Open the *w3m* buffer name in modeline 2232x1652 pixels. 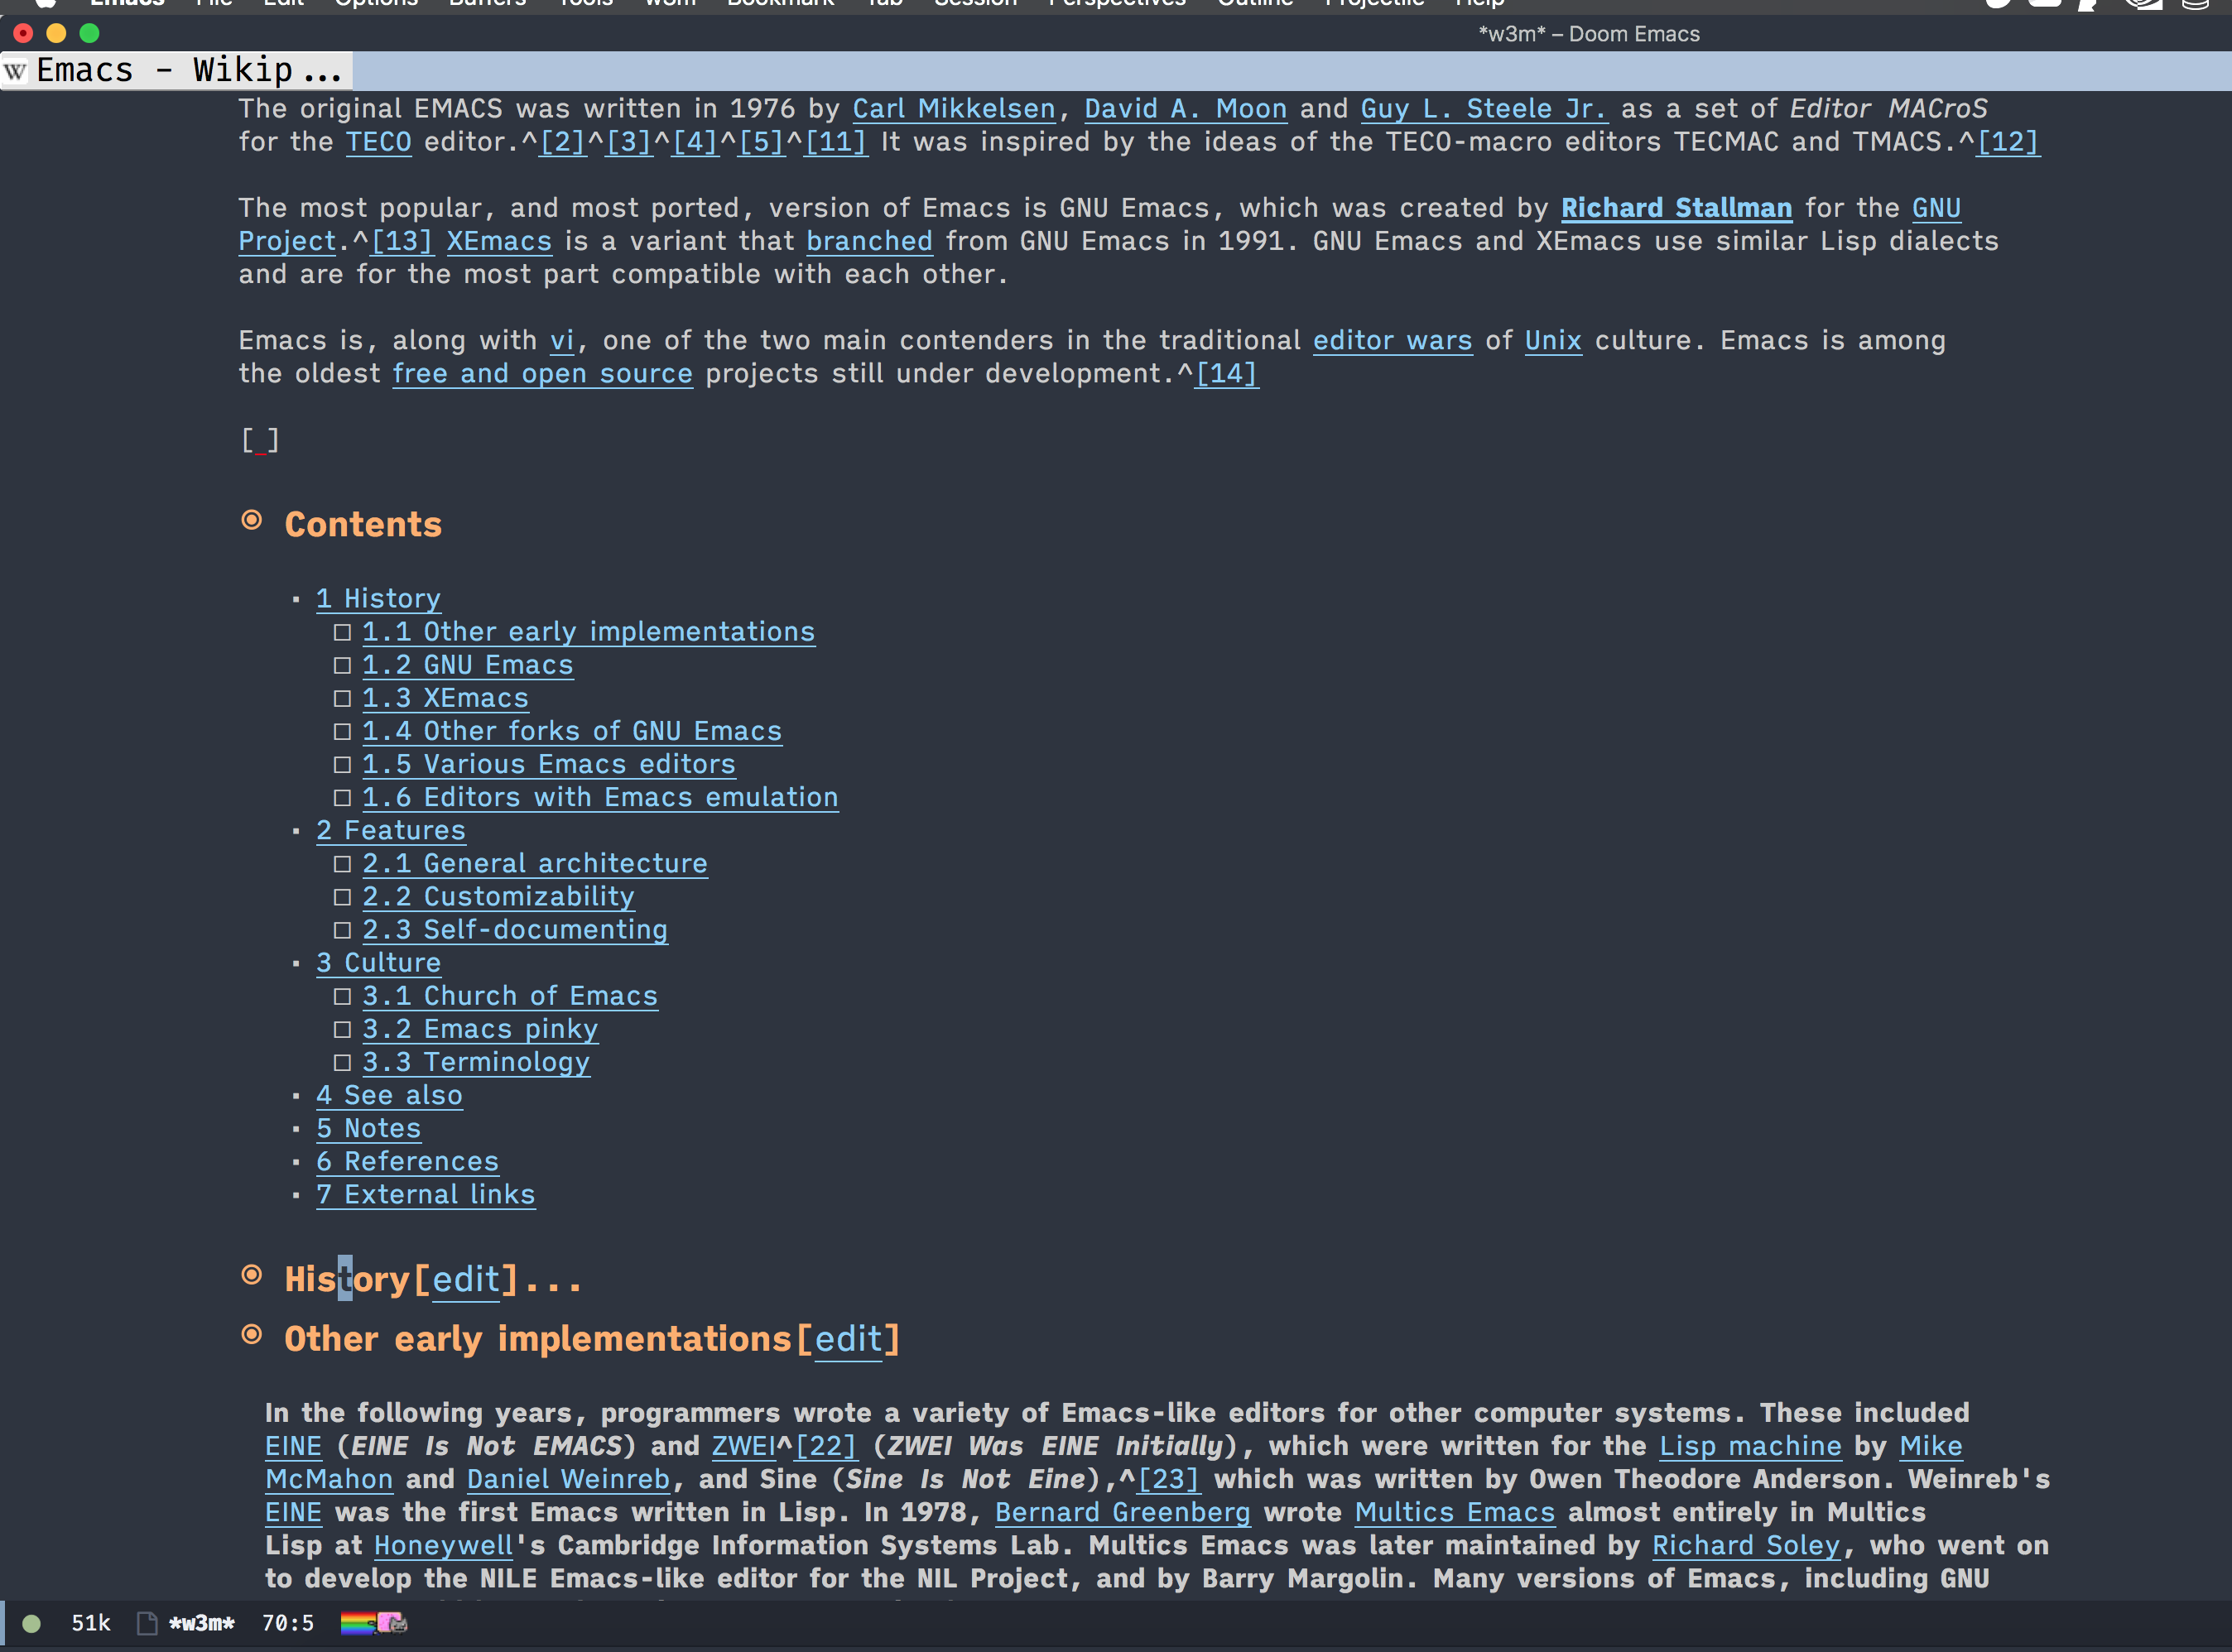(x=201, y=1623)
